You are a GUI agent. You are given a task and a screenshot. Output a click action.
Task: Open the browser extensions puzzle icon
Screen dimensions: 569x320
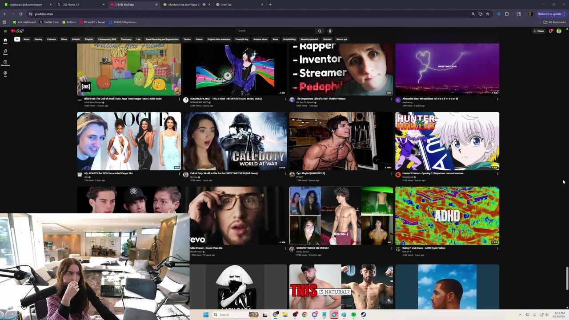click(x=507, y=14)
